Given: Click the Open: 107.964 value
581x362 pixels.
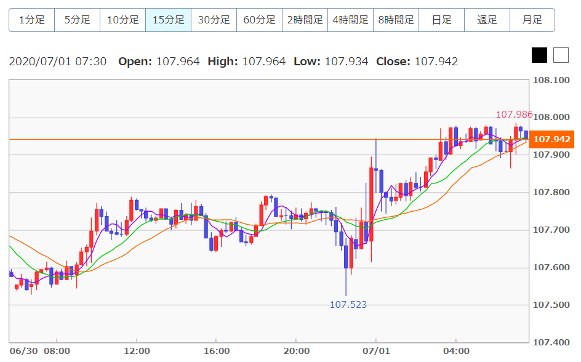Looking at the screenshot, I should [159, 62].
